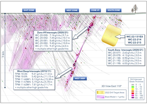The height and width of the screenshot is (110, 147).
Task: Click the arrow pointing at the yellow target
Action: (120, 37)
